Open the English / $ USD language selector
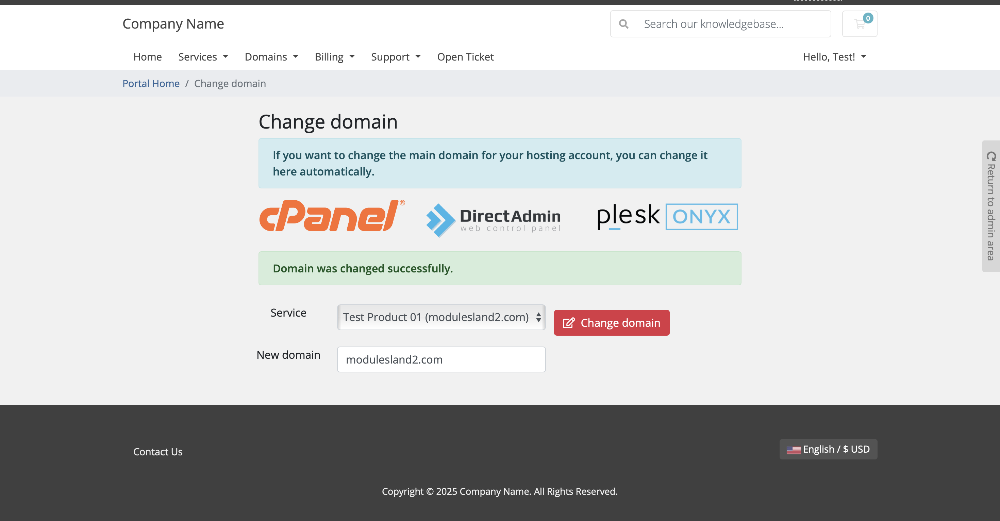This screenshot has width=1000, height=521. (x=828, y=449)
